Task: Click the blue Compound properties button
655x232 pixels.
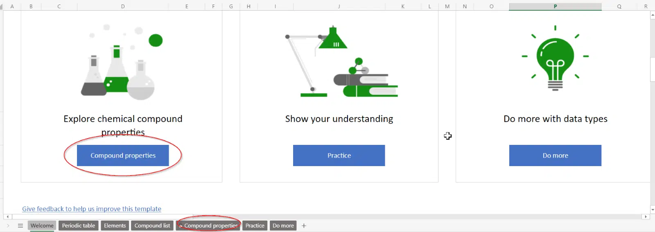Action: 123,155
